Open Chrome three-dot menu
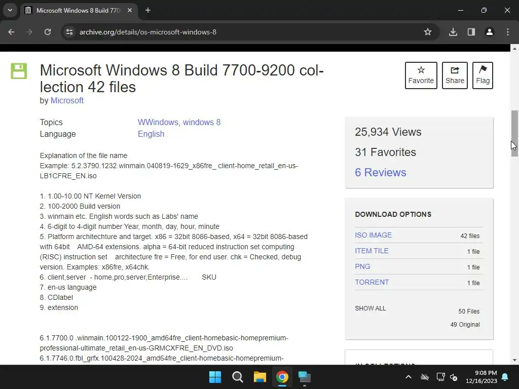The width and height of the screenshot is (519, 389). click(x=508, y=32)
